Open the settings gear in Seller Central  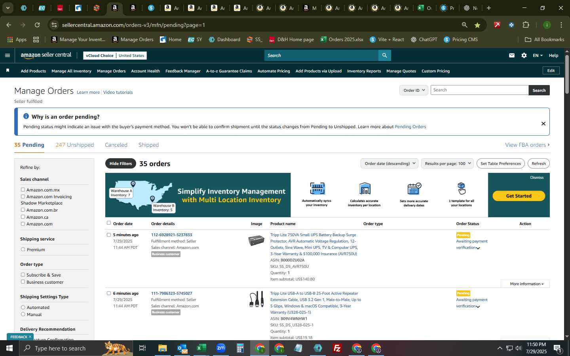point(524,55)
